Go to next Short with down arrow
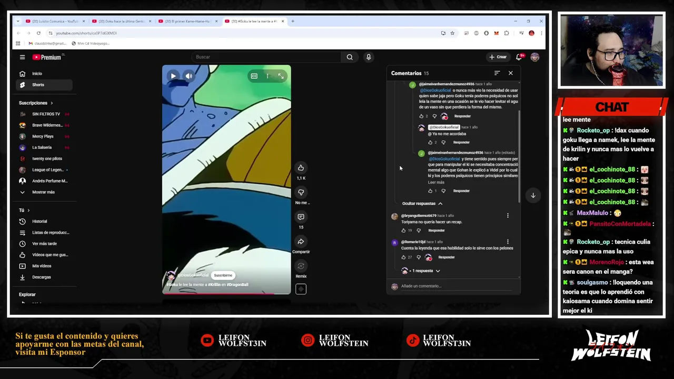The image size is (674, 379). click(x=533, y=195)
